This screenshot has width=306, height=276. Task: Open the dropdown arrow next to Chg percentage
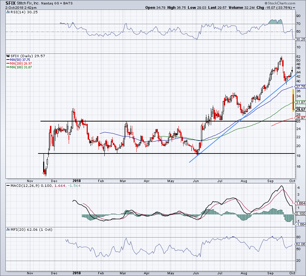[x=294, y=8]
